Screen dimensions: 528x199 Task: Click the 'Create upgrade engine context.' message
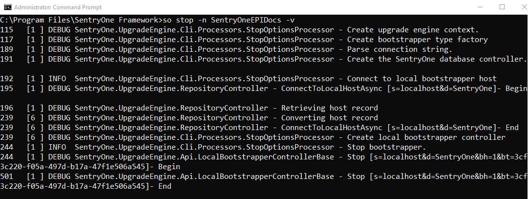[413, 30]
